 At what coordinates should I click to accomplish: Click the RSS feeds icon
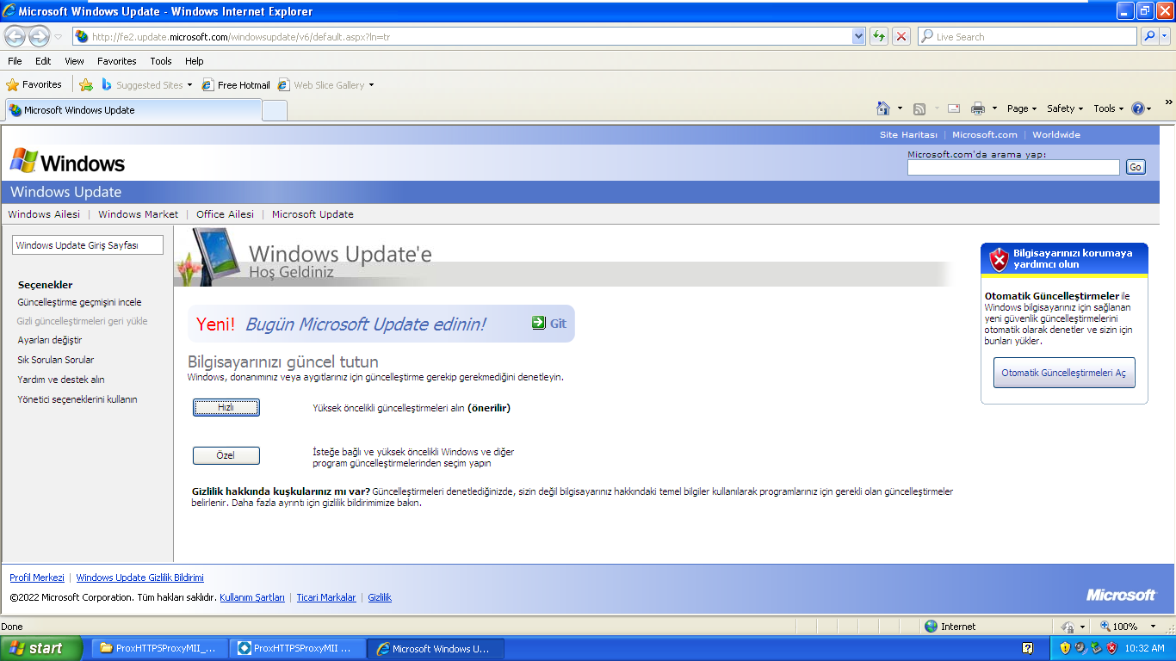(919, 108)
